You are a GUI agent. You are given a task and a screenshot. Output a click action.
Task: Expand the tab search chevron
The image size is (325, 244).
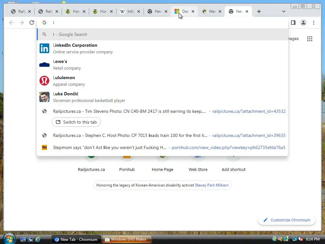pos(283,11)
